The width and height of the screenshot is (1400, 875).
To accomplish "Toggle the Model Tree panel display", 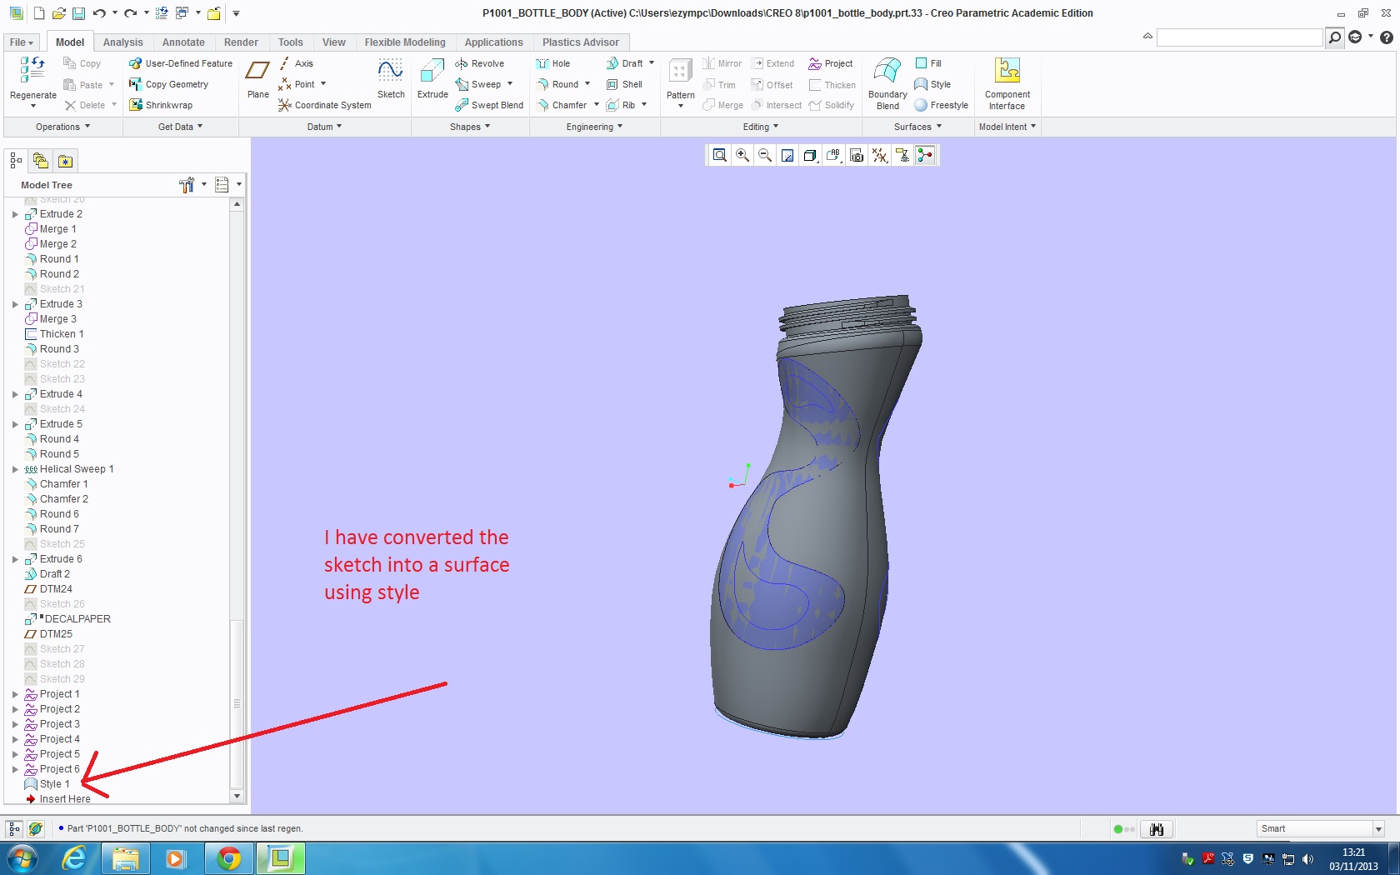I will [x=14, y=829].
